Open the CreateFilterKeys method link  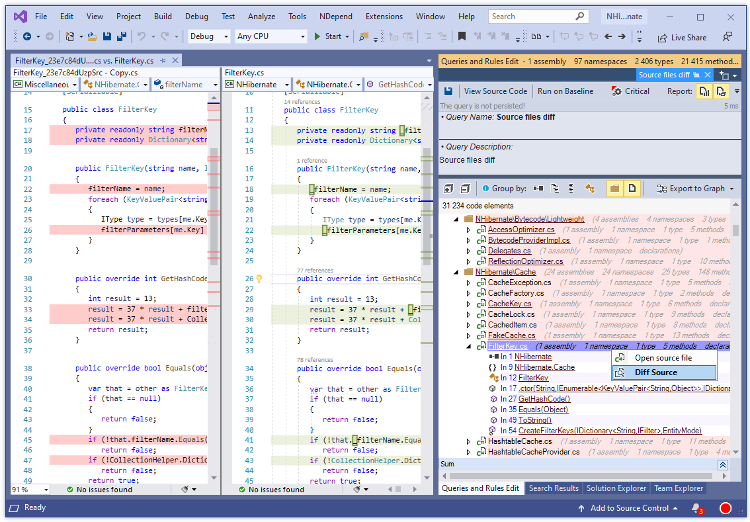click(x=610, y=430)
